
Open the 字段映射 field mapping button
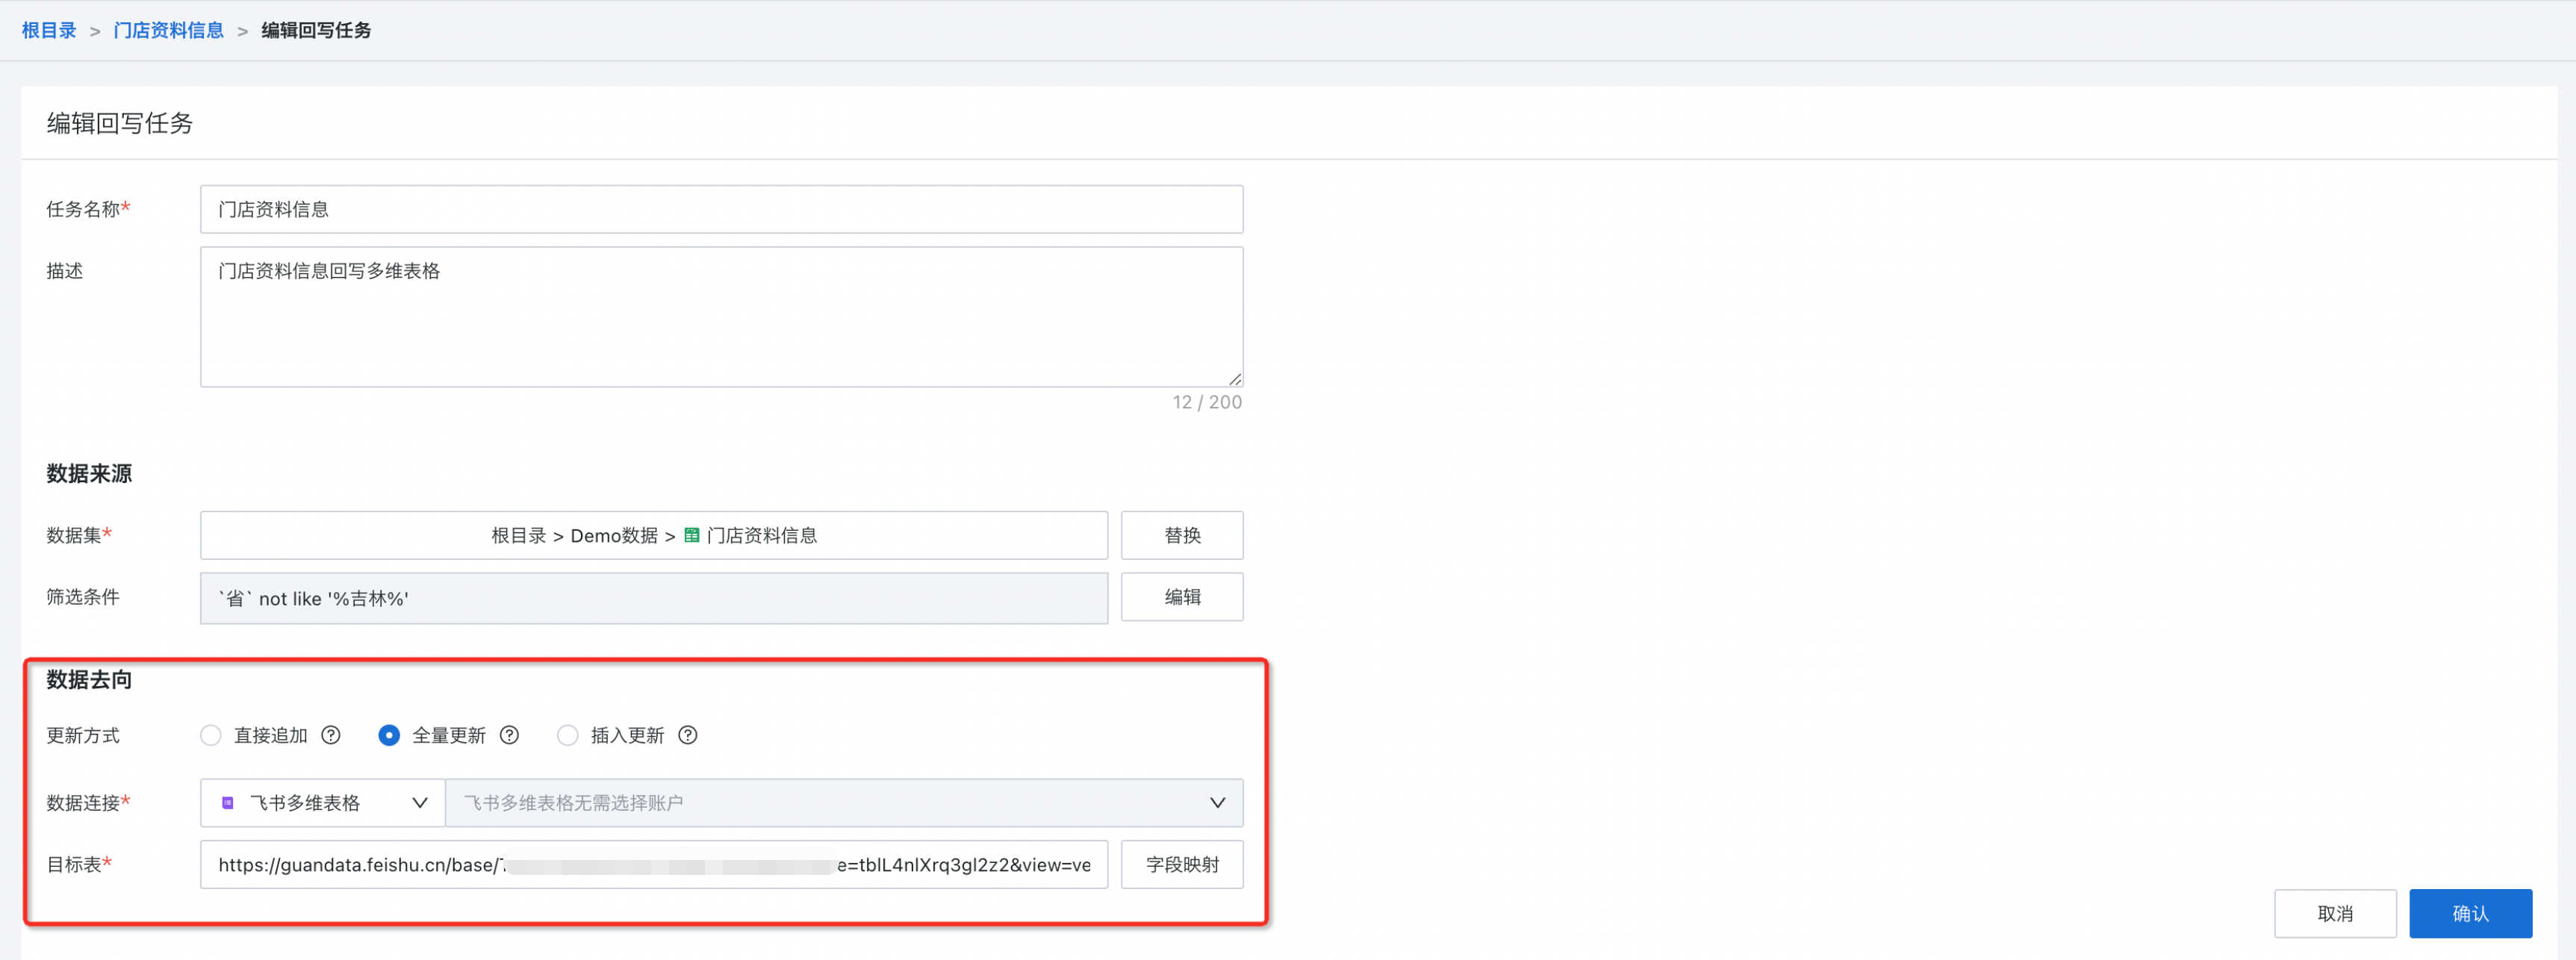click(x=1182, y=864)
